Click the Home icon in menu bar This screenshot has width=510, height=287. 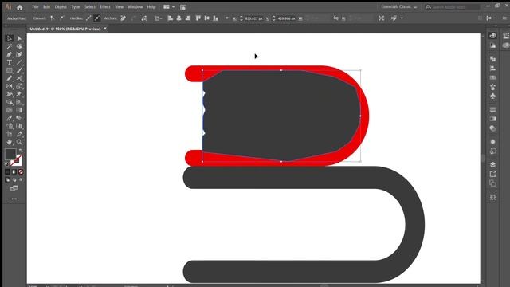coord(19,7)
